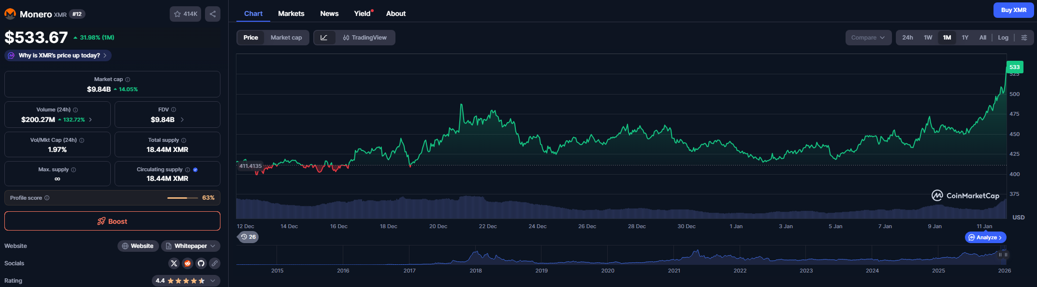Open Monero's Reddit social icon
The width and height of the screenshot is (1037, 287).
(188, 263)
